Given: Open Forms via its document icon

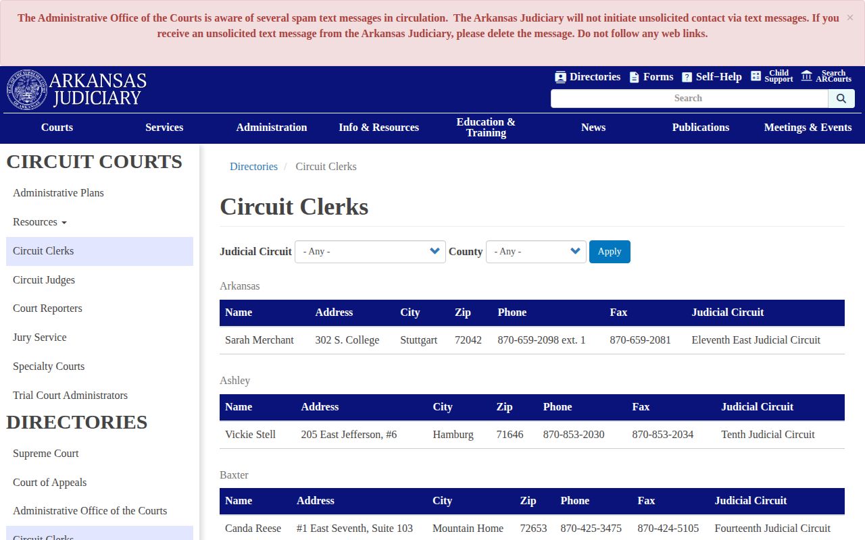Looking at the screenshot, I should pyautogui.click(x=634, y=77).
